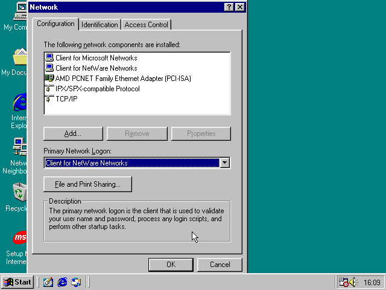Screen dimensions: 386x290
Task: Click the Properties button
Action: tap(201, 134)
